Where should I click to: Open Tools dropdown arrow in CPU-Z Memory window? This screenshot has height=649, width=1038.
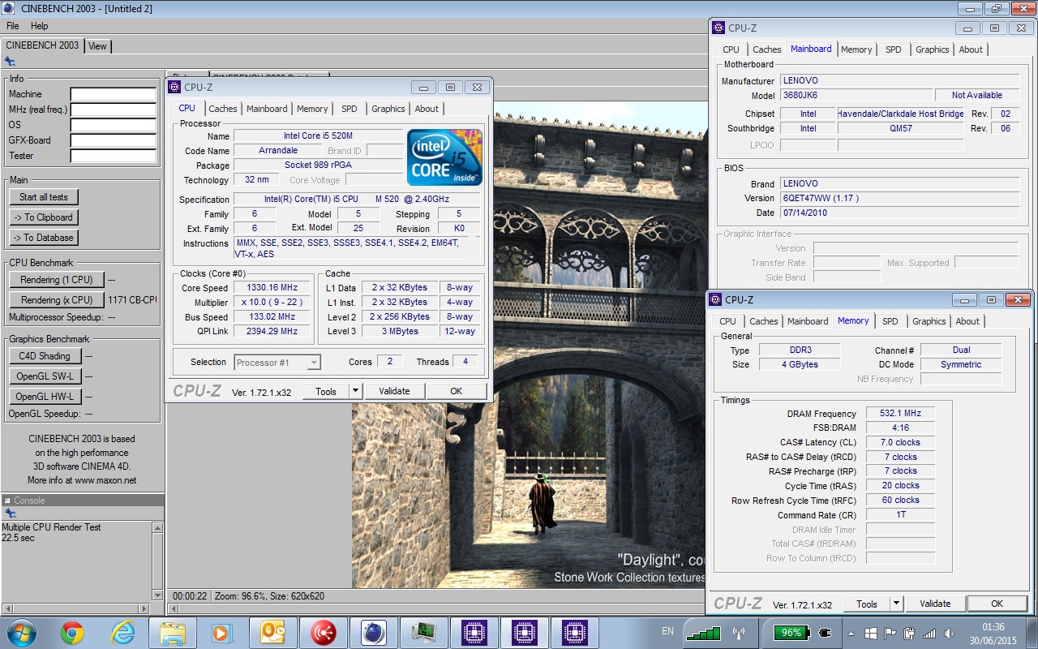click(895, 604)
